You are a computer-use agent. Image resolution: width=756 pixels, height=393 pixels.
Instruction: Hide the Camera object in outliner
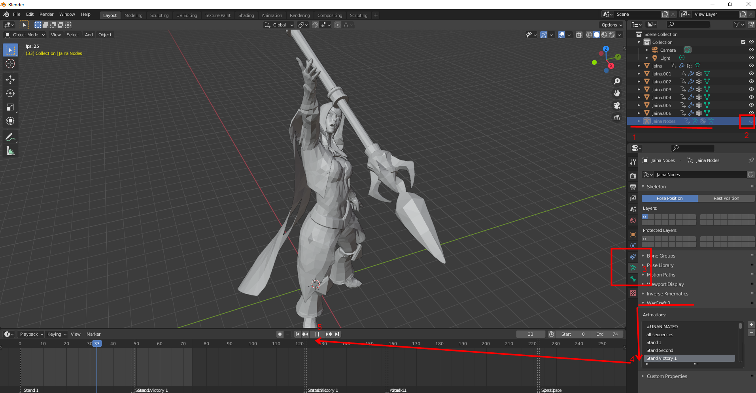coord(751,50)
